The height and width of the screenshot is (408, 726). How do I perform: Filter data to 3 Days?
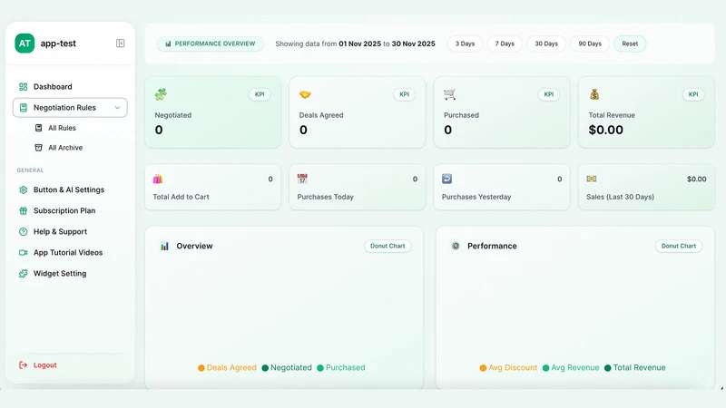click(465, 44)
